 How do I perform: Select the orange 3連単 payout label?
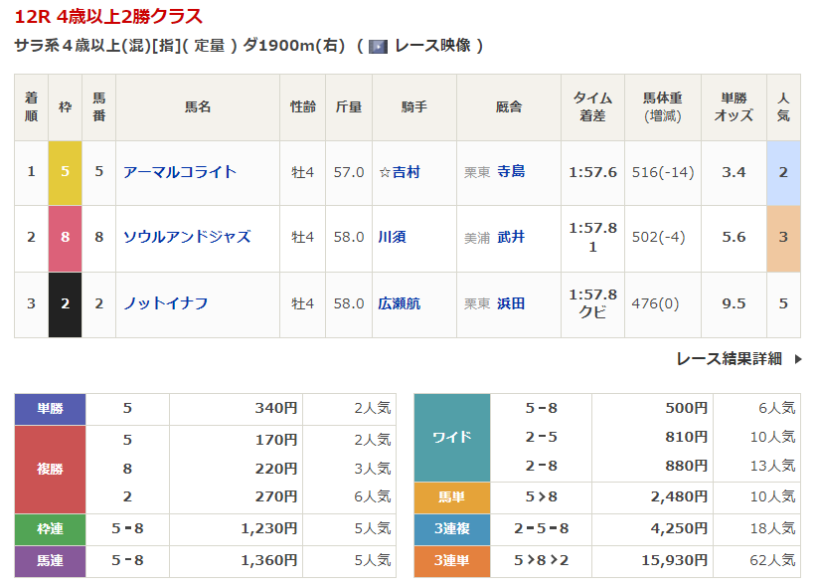tap(452, 561)
